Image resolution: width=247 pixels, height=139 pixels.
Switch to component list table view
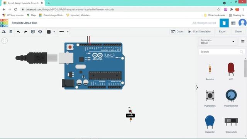point(233,23)
